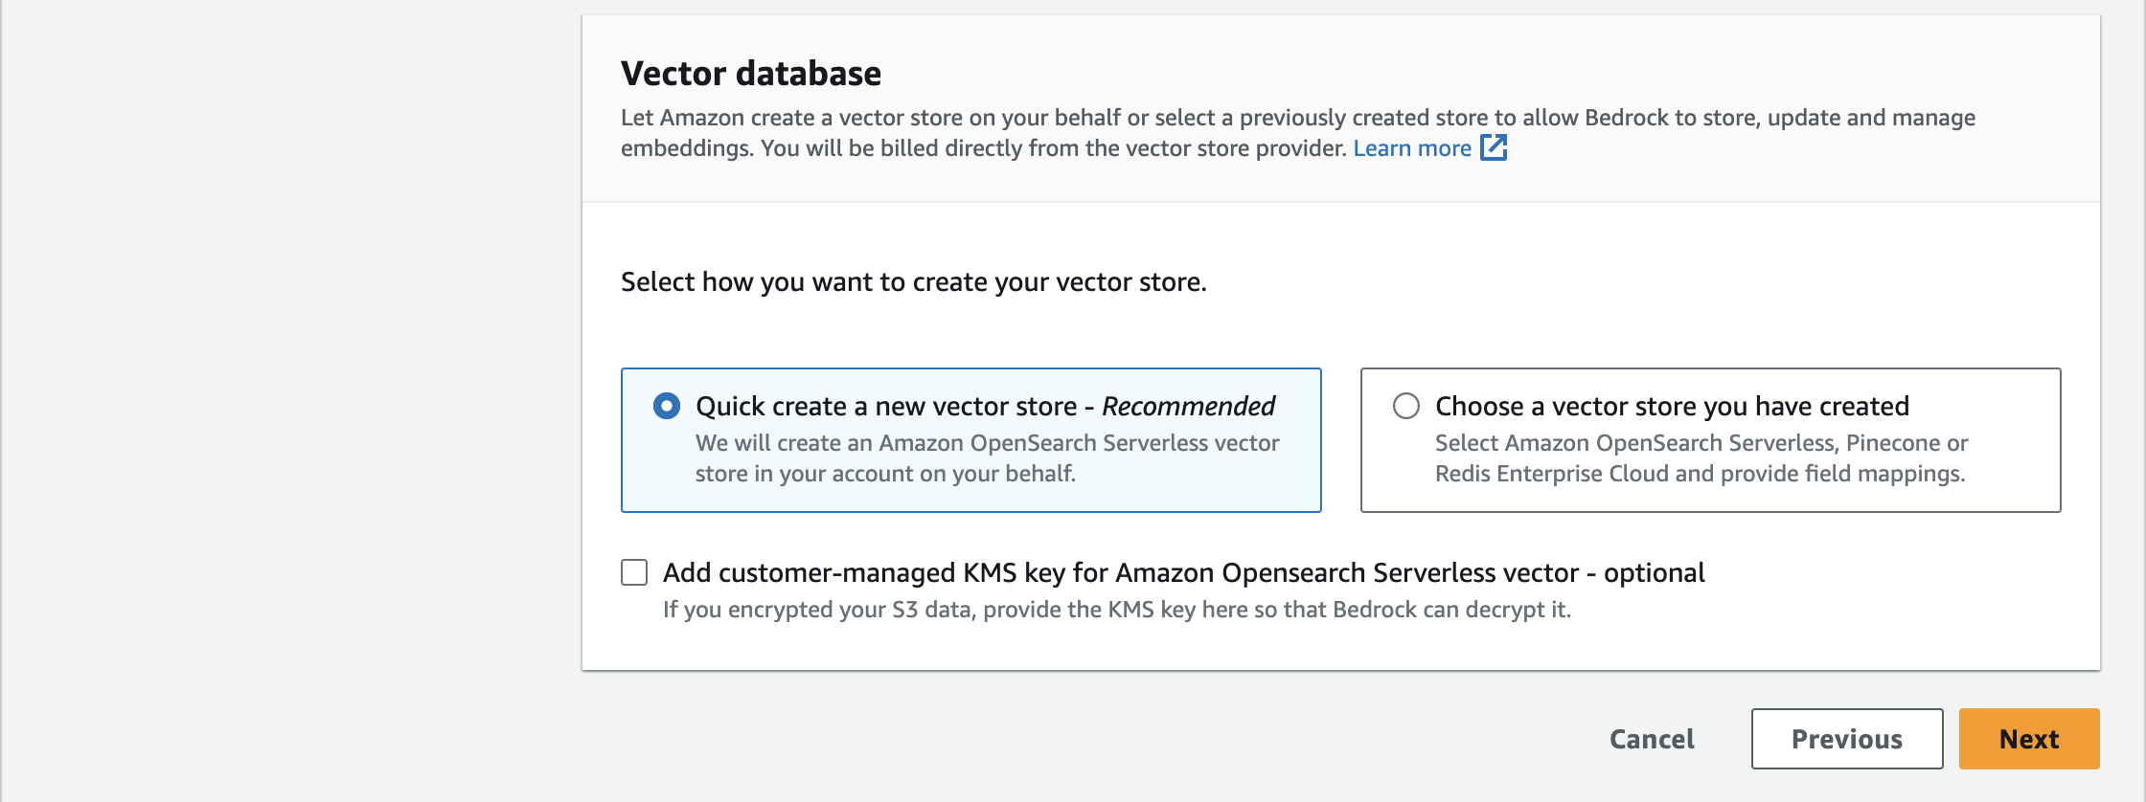Click the italic Recommended text
The height and width of the screenshot is (802, 2146).
tap(1188, 406)
